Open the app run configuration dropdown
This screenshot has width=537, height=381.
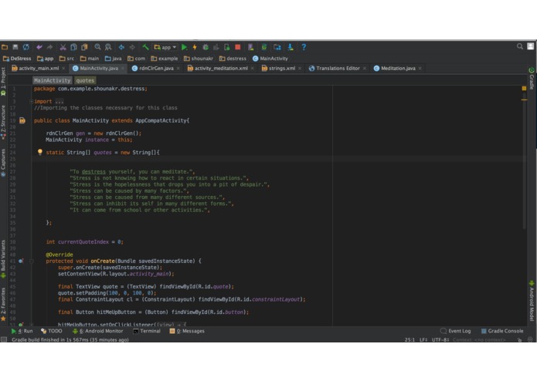tap(165, 47)
